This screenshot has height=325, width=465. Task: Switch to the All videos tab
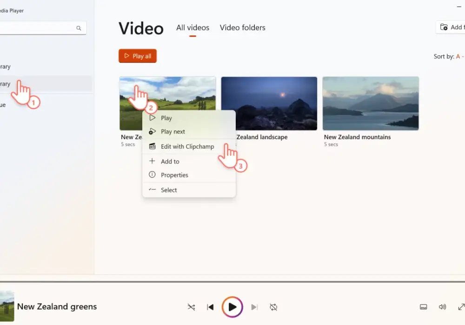click(x=193, y=27)
